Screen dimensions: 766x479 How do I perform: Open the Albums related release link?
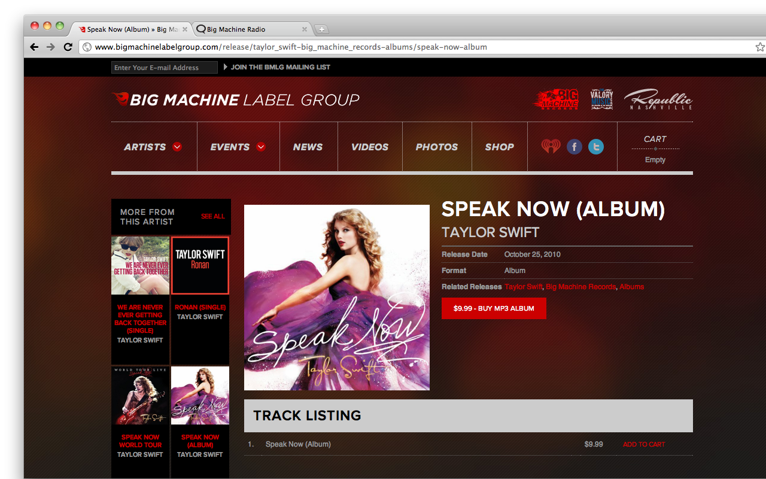[632, 287]
